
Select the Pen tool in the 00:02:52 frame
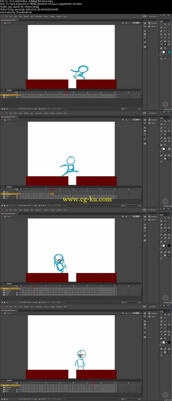click(x=161, y=31)
